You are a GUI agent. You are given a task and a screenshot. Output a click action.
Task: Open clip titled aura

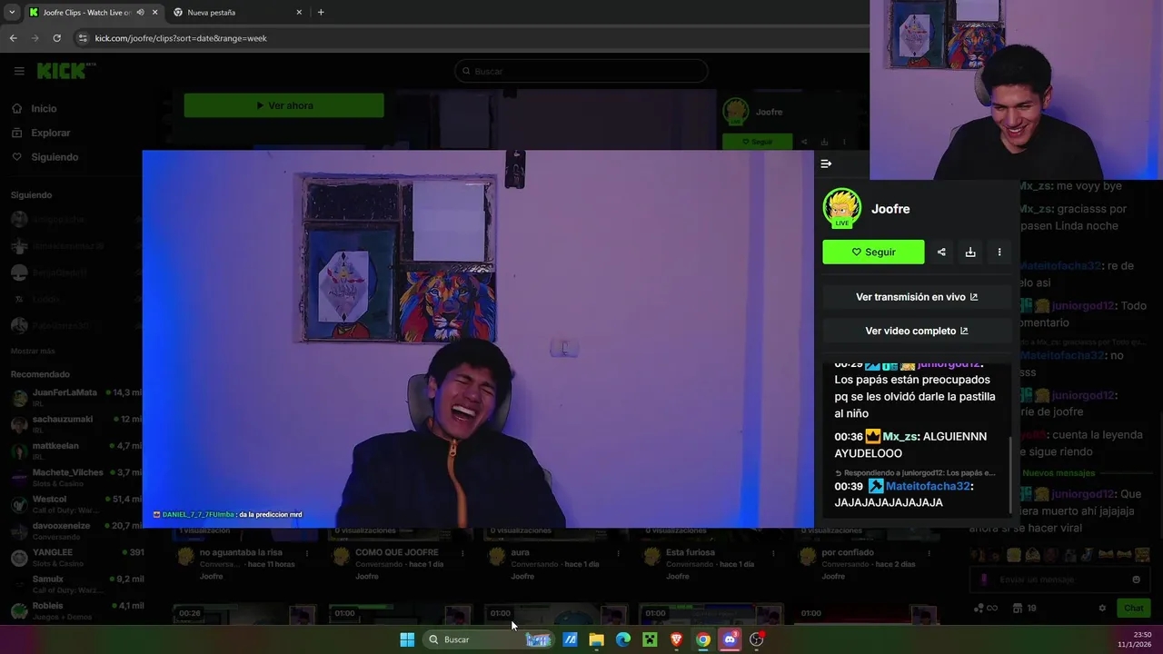pos(520,552)
